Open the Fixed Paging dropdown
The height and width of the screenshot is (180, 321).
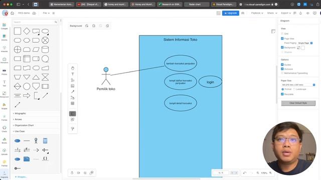(x=305, y=43)
